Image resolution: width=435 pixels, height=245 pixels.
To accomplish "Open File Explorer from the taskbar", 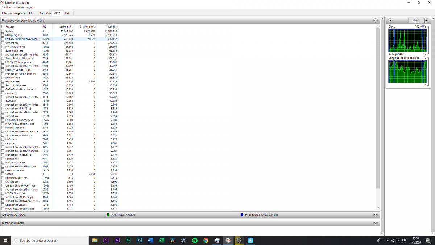I will [x=95, y=240].
